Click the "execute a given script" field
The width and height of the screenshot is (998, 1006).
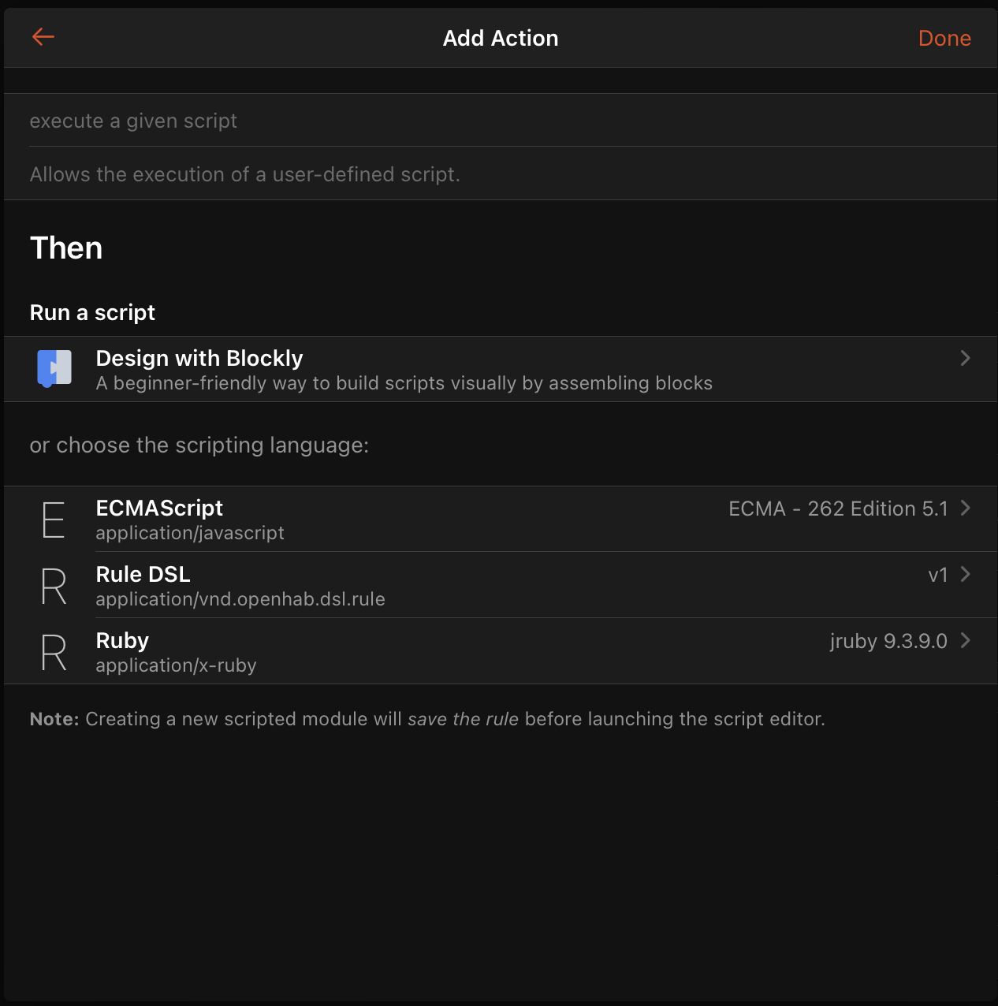click(315, 121)
